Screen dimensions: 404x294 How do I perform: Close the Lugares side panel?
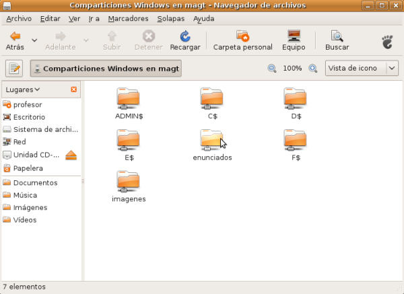click(73, 89)
